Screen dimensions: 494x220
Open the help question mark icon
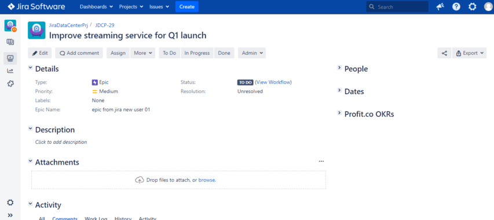tap(456, 6)
